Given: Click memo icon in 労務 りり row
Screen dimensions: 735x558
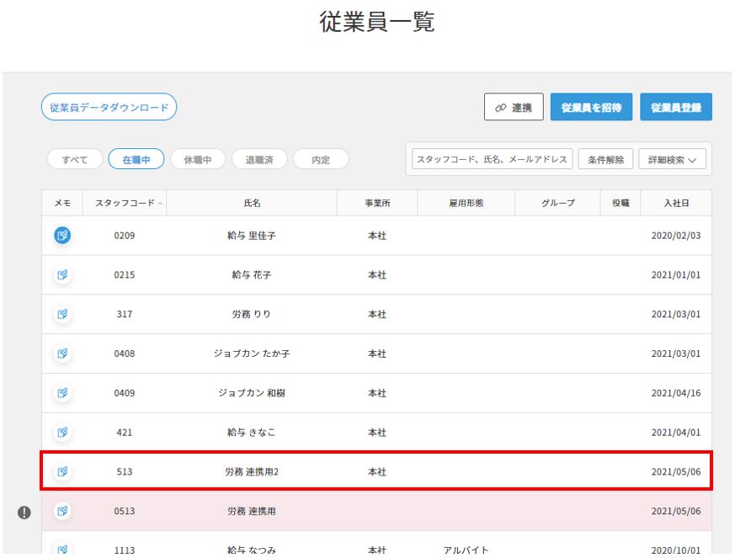Looking at the screenshot, I should click(62, 314).
